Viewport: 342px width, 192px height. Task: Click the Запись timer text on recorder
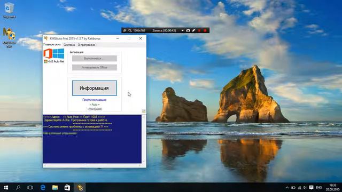(x=164, y=30)
